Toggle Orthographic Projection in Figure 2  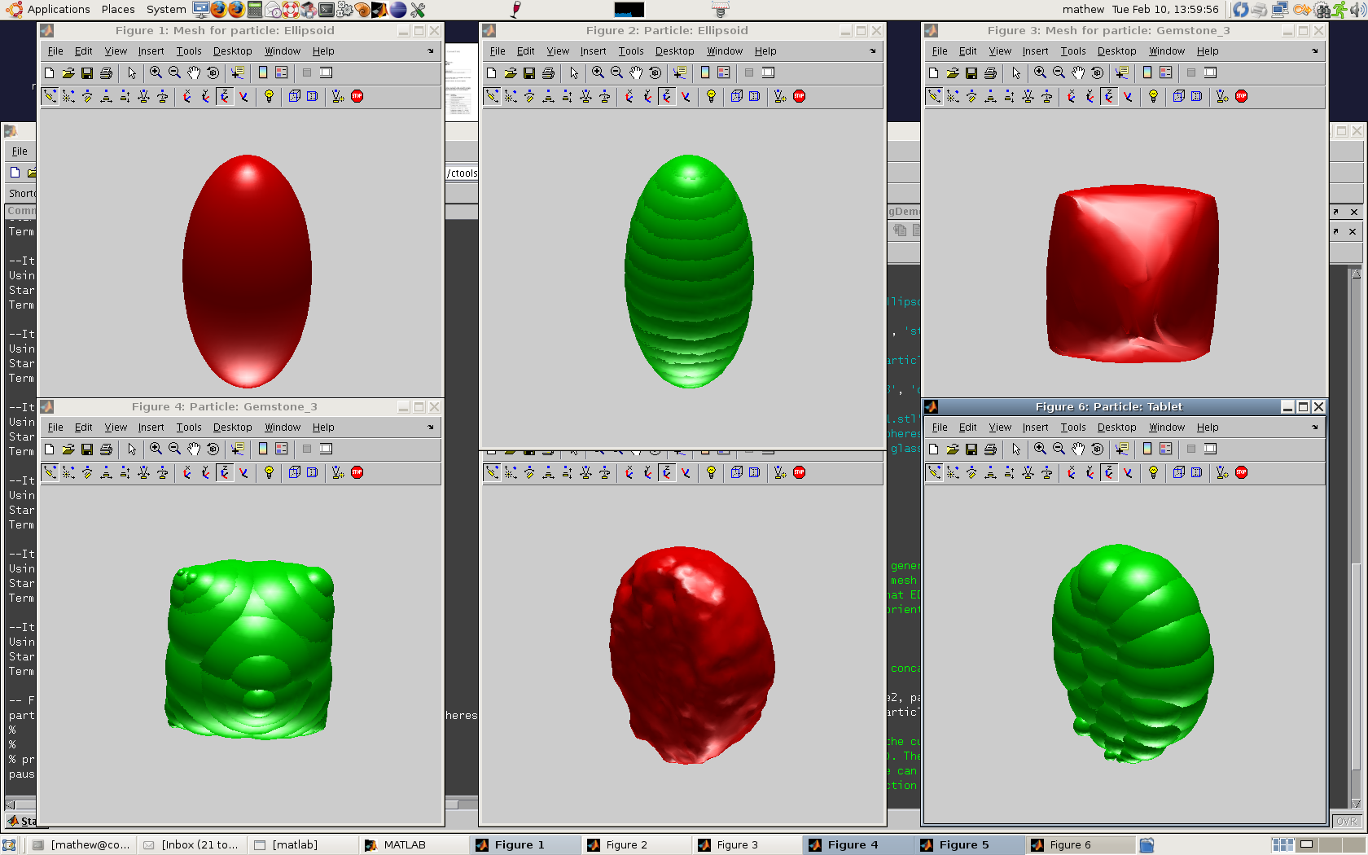(736, 96)
